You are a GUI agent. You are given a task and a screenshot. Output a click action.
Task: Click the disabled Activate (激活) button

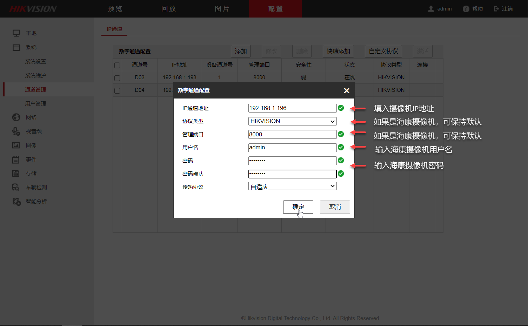coord(423,51)
